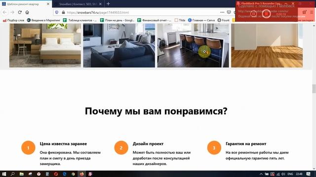Open the Введение в Маркетинг bookmark
Screen dimensions: 316x177
tap(43, 20)
